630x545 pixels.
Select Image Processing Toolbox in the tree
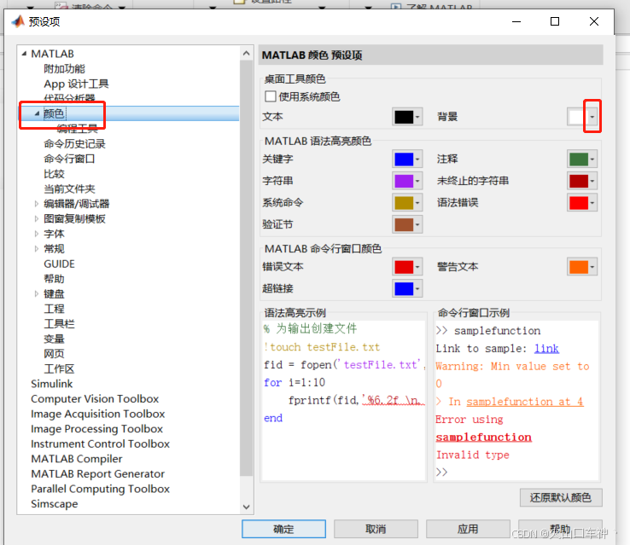click(x=96, y=429)
